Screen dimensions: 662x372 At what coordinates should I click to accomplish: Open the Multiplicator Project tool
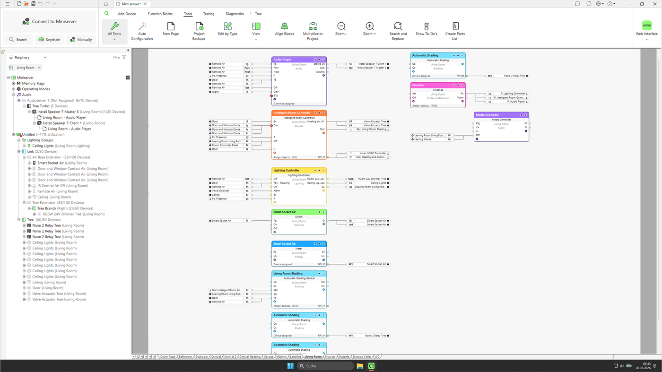point(313,31)
